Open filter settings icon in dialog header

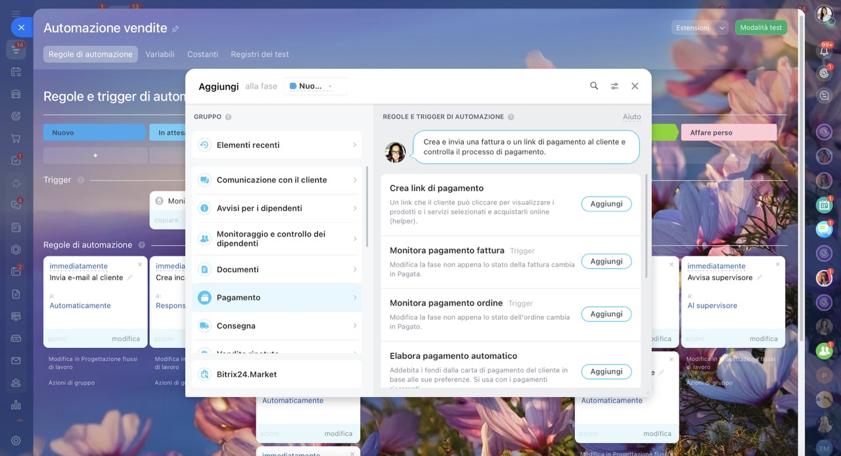614,86
